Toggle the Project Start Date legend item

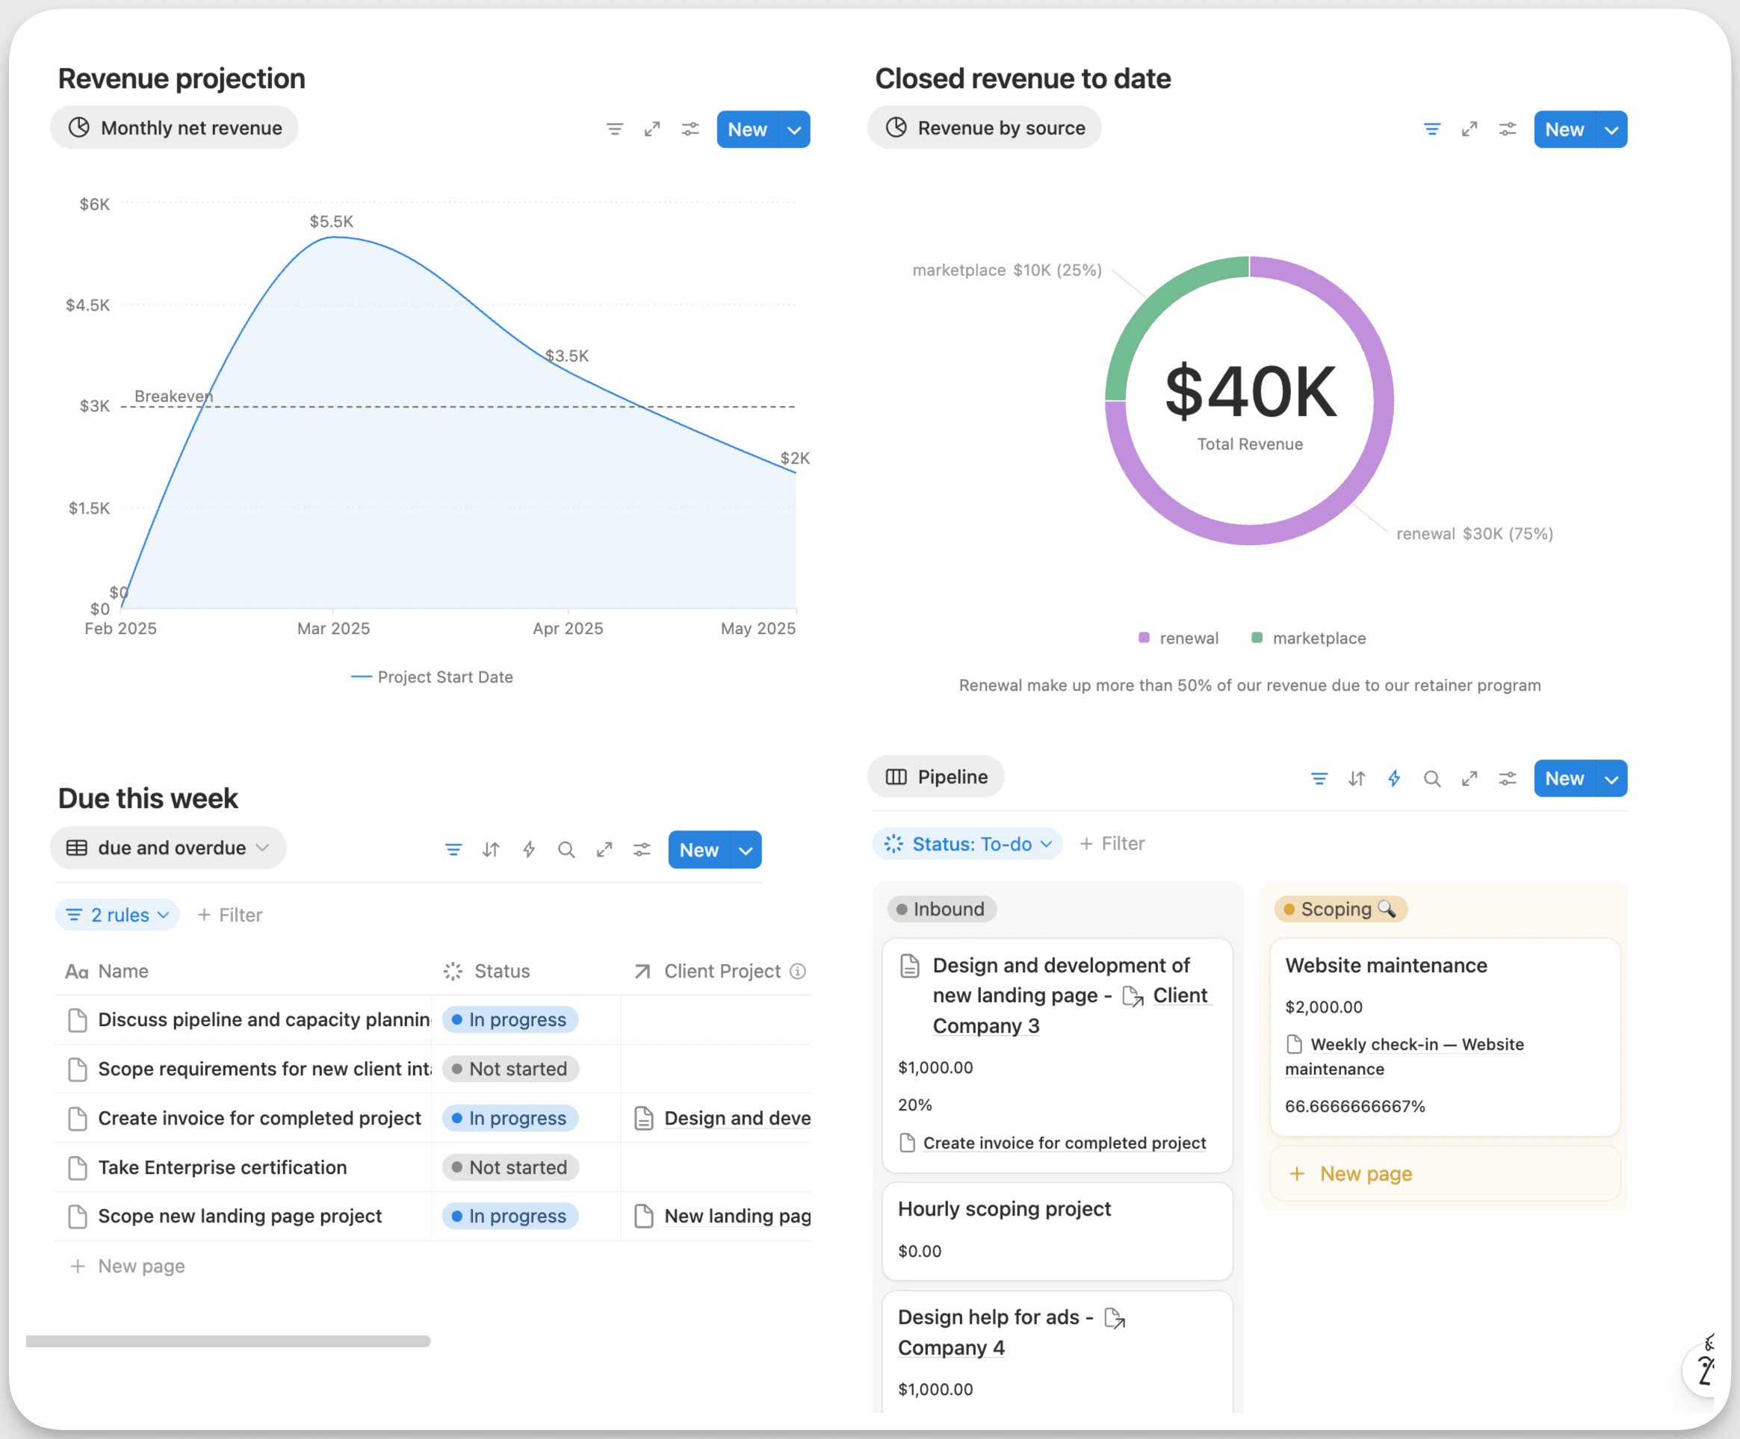coord(433,677)
